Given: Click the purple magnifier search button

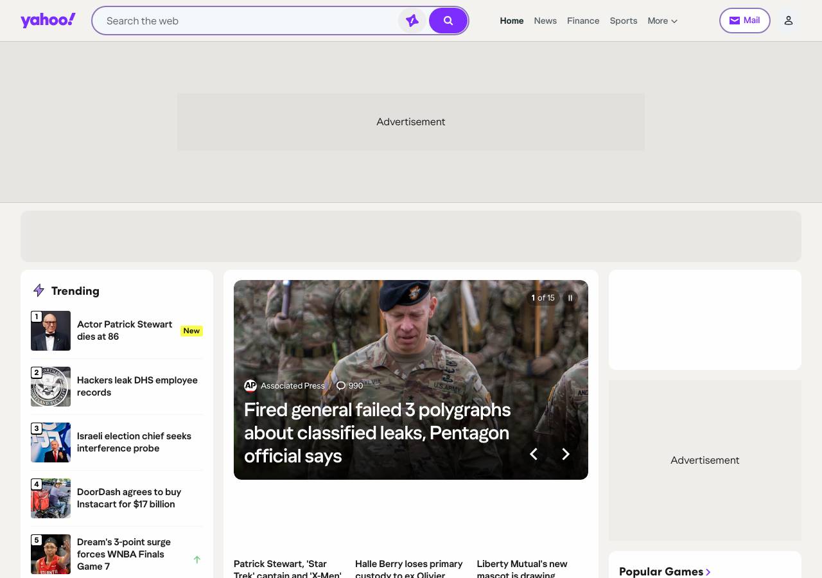Looking at the screenshot, I should (448, 21).
